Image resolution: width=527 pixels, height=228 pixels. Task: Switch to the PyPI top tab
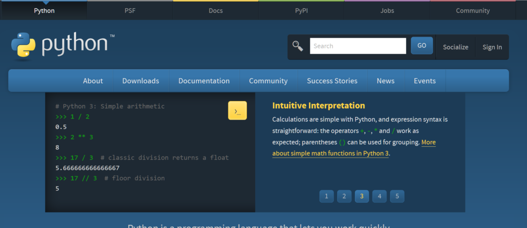pos(301,10)
